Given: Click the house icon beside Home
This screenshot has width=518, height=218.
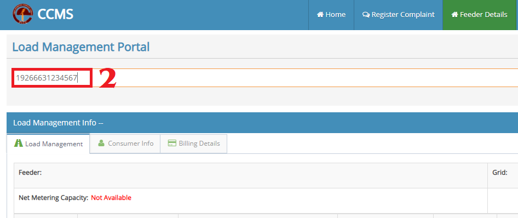Looking at the screenshot, I should click(320, 15).
